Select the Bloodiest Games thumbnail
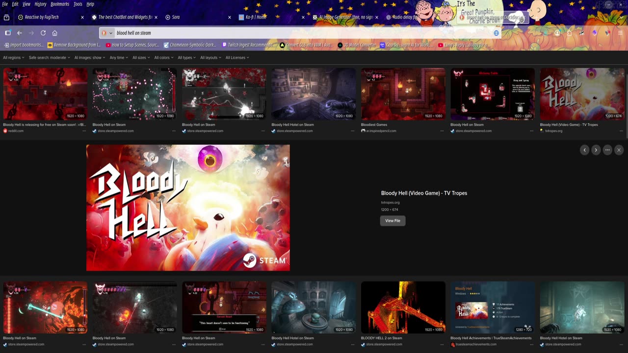The height and width of the screenshot is (353, 628). [x=403, y=94]
